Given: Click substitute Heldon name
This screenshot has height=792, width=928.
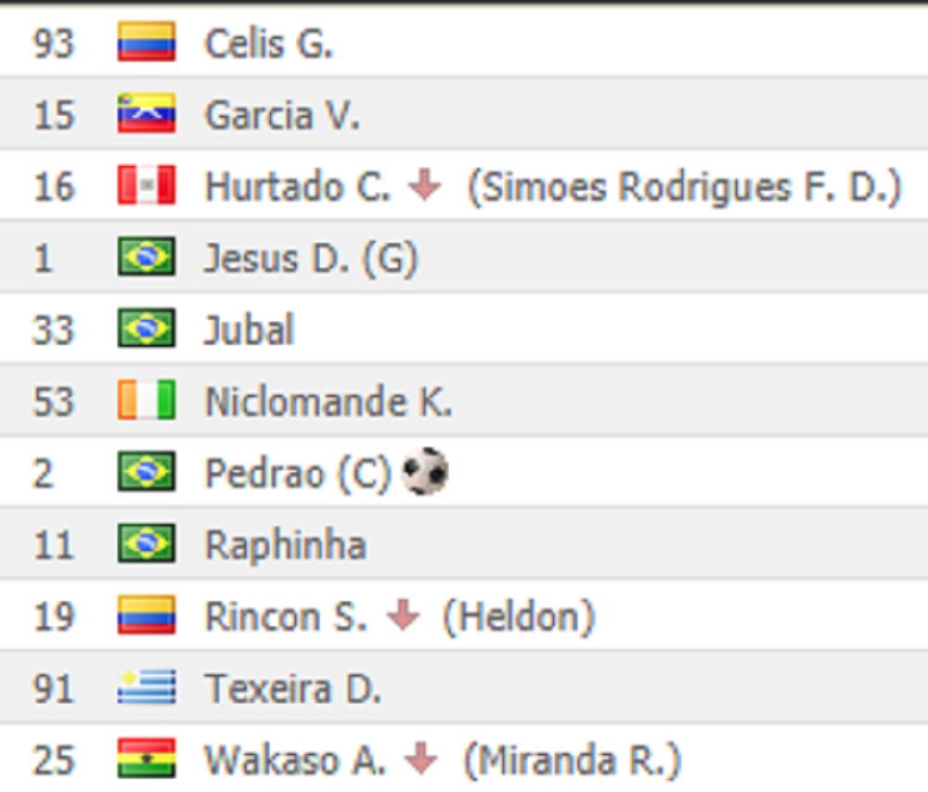Looking at the screenshot, I should [x=518, y=617].
